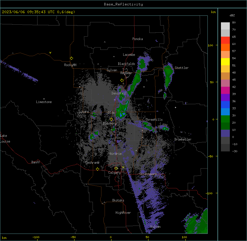Click the white plus marker north of Drumheller
The image size is (247, 241).
[x=175, y=107]
